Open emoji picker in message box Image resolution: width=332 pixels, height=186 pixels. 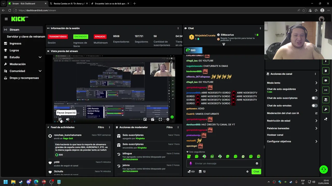[x=257, y=163]
